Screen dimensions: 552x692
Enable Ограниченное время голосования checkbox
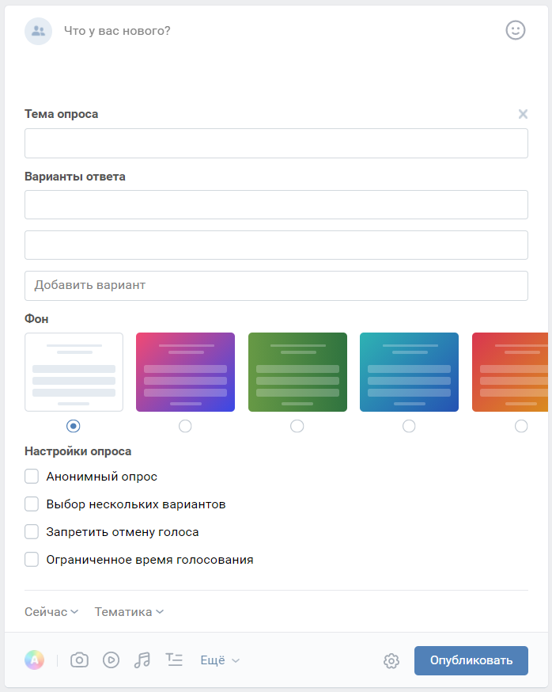(x=32, y=560)
